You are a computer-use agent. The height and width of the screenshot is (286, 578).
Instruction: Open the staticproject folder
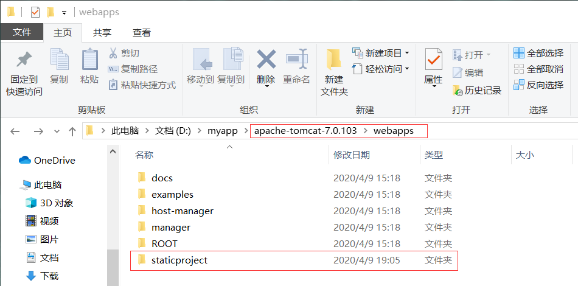(x=179, y=260)
